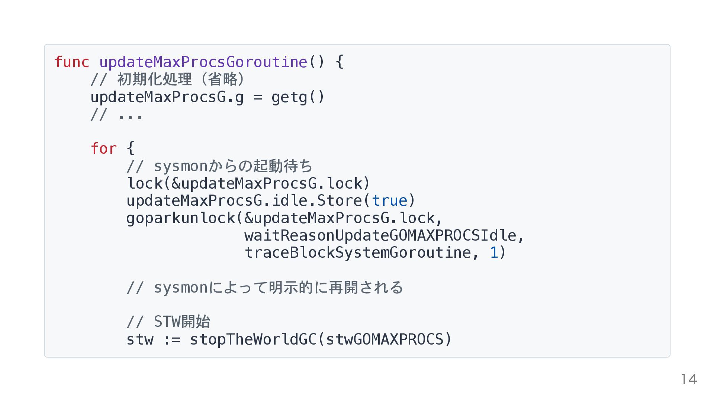Screen dimensions: 714x401
Task: Click the lock(&updateMaxProcsG.lock) line
Action: pos(248,183)
